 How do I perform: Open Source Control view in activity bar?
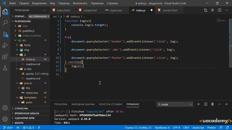pyautogui.click(x=5, y=34)
